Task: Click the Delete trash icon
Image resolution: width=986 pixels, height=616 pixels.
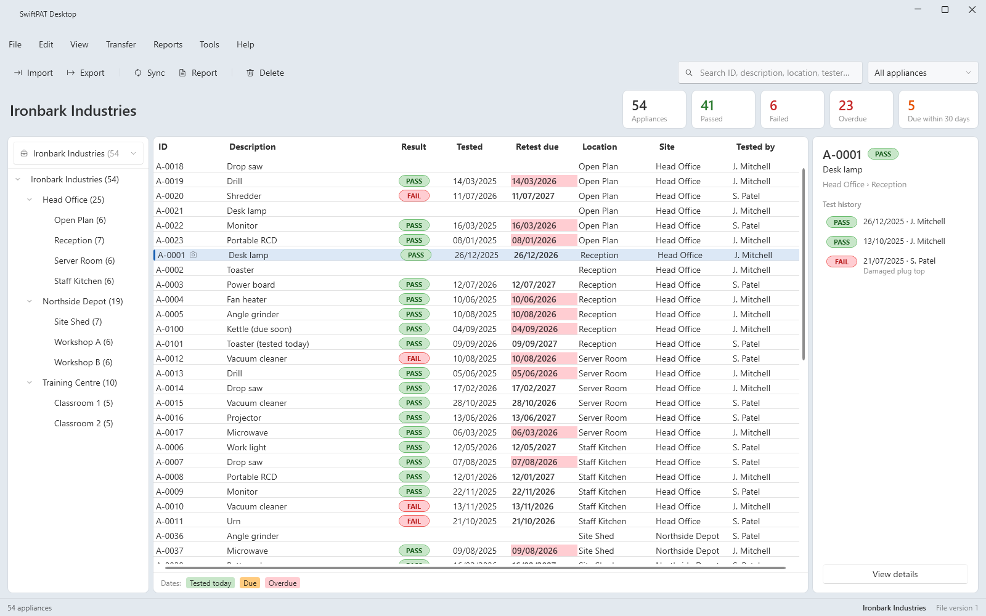Action: [x=250, y=73]
